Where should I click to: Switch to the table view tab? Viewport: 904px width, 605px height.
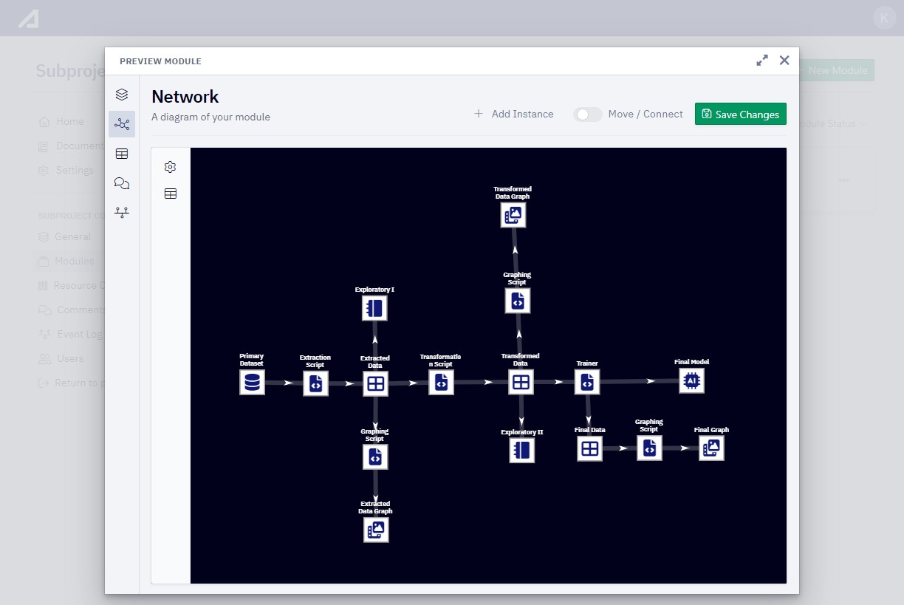[x=122, y=154]
